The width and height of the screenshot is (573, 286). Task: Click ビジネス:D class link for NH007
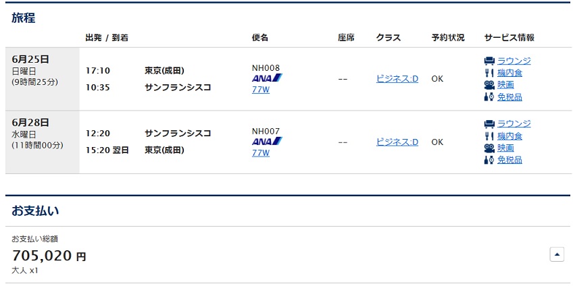397,142
